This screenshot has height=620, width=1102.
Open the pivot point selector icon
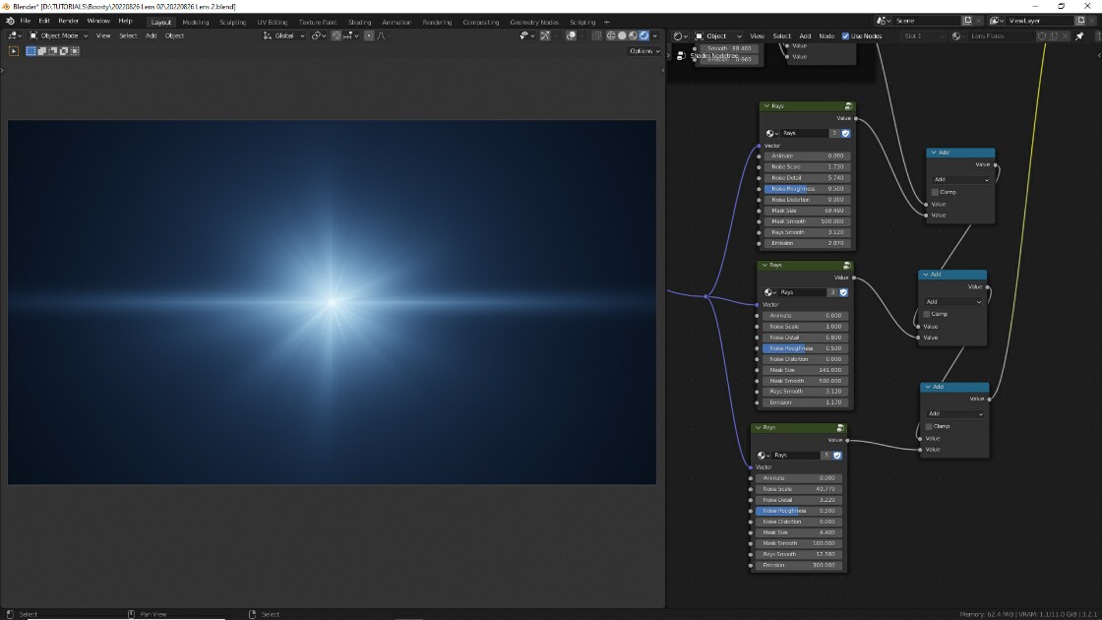[x=319, y=35]
